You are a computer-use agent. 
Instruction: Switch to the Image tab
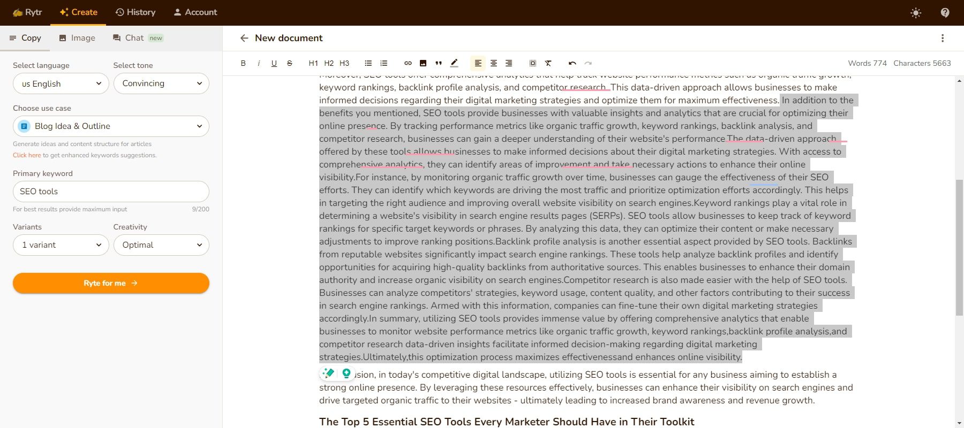(77, 38)
